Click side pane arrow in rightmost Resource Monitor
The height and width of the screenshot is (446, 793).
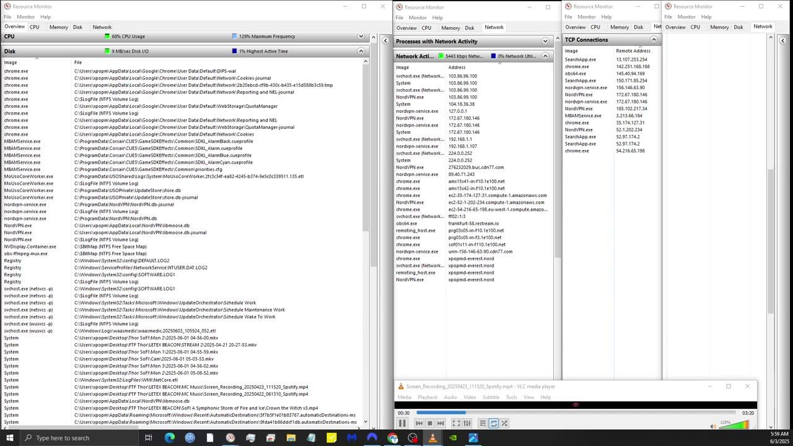pos(783,41)
